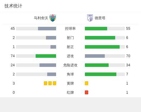Click the 进攻 gray bar showing 70
Screen dimensions: 141x112
95,56
